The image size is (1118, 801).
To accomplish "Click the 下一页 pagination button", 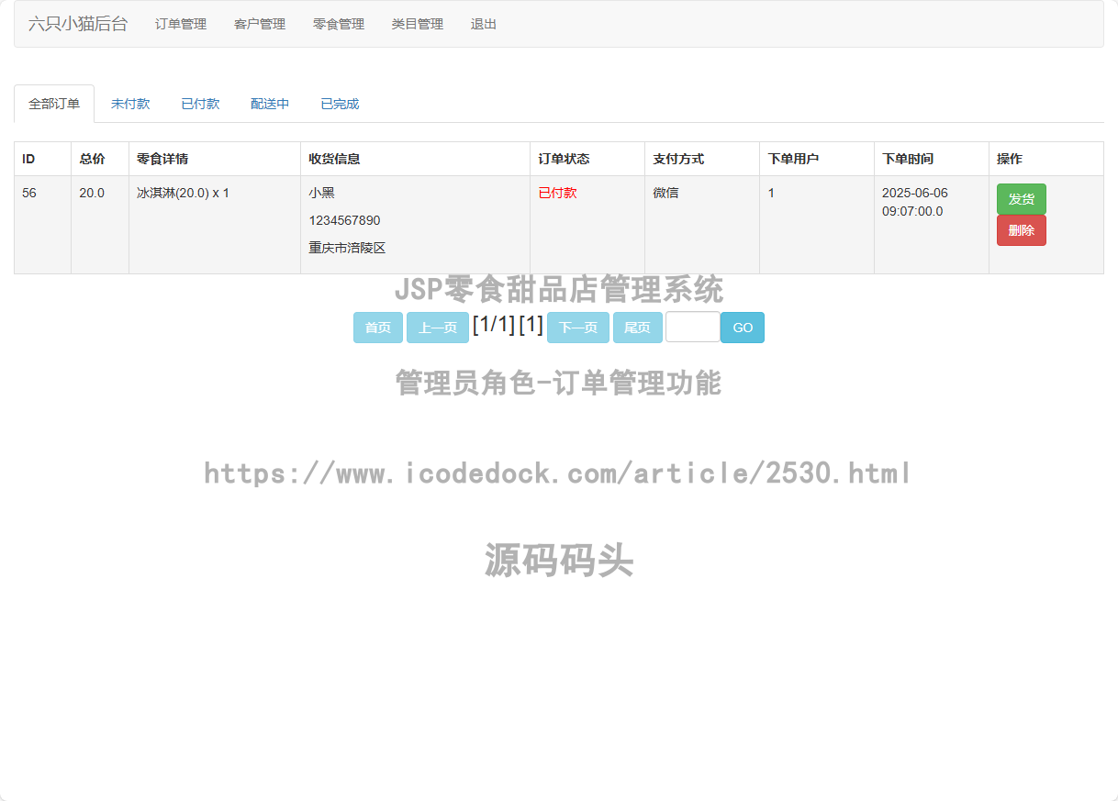I will pyautogui.click(x=578, y=328).
